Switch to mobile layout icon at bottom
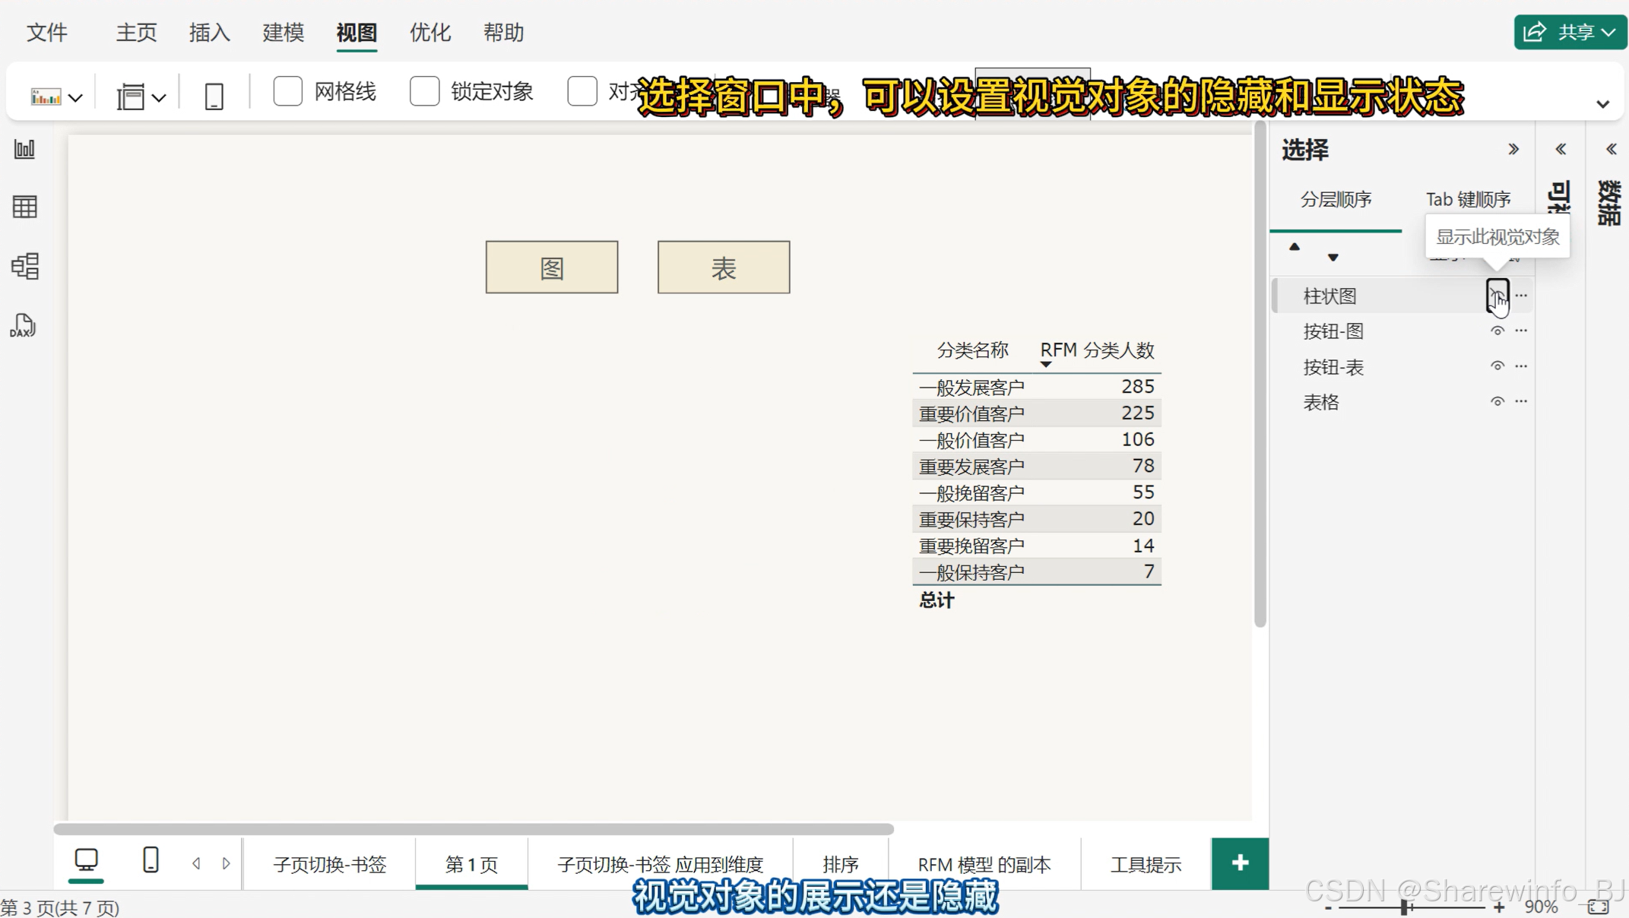This screenshot has width=1629, height=918. pyautogui.click(x=151, y=860)
